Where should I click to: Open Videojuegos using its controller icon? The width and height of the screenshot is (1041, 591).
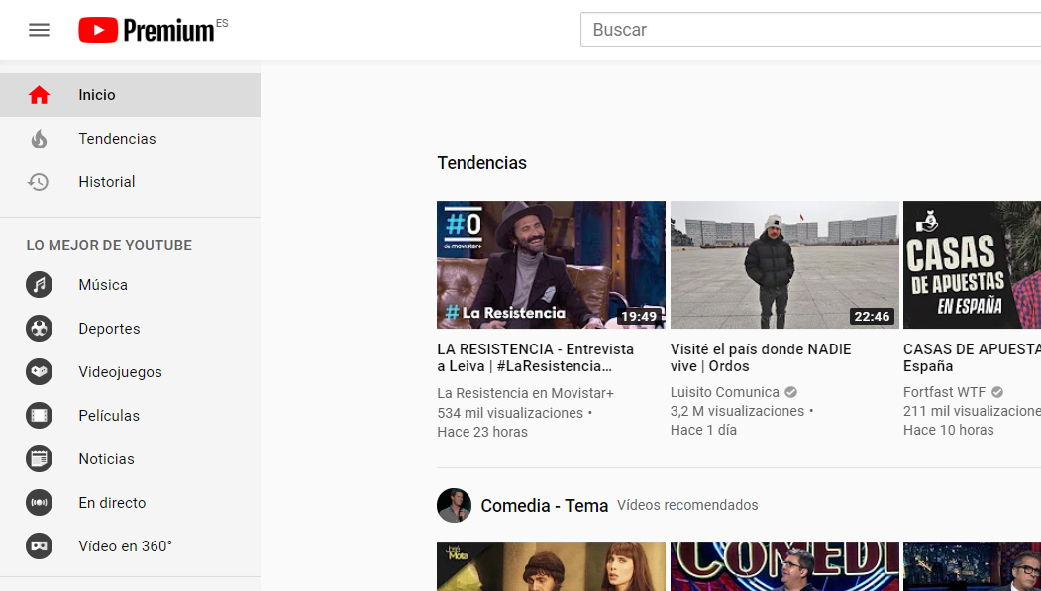point(39,371)
